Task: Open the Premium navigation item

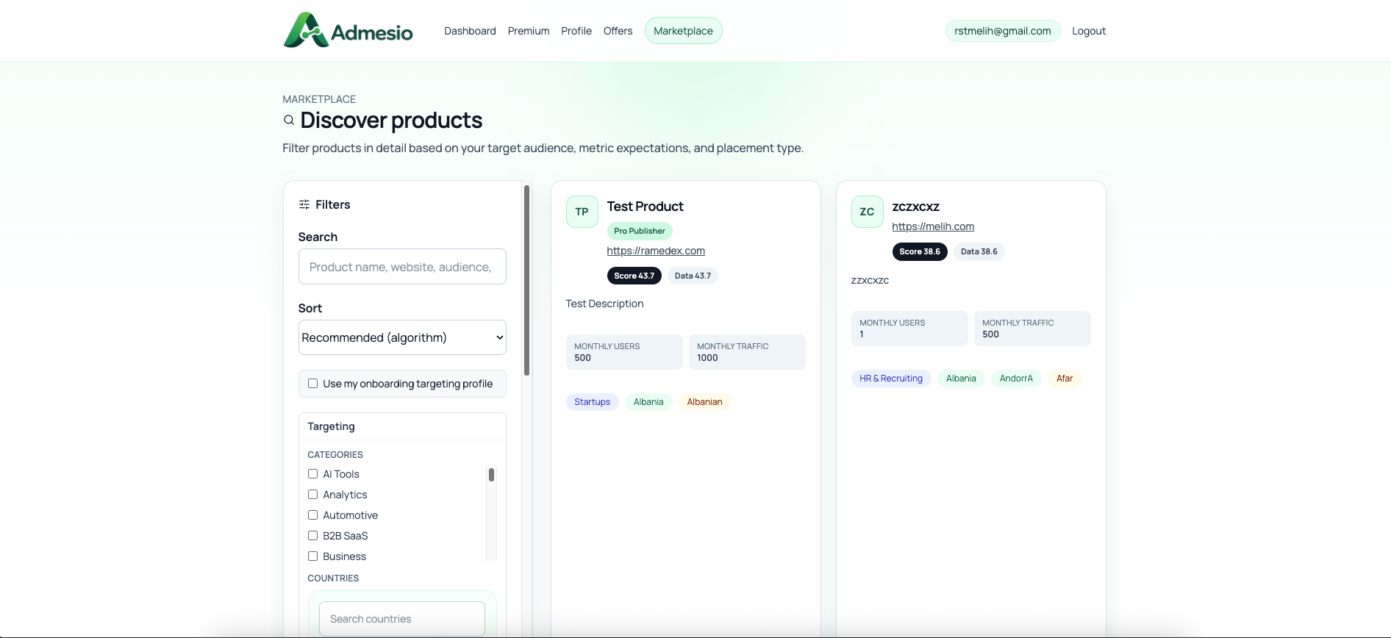Action: [x=529, y=31]
